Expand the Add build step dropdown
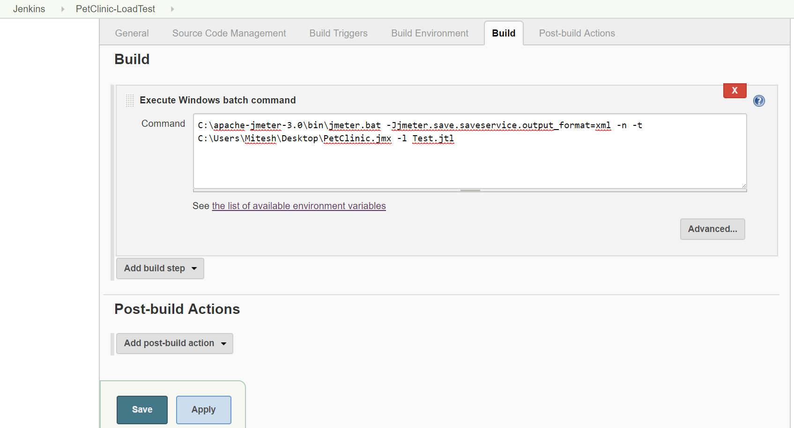Image resolution: width=794 pixels, height=428 pixels. coord(160,268)
